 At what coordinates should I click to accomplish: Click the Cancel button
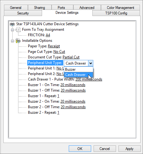[x=105, y=148]
